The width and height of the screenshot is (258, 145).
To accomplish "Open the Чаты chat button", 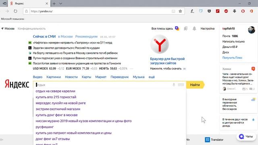I will click(x=246, y=137).
